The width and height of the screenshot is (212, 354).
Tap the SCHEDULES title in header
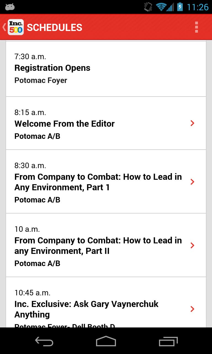[x=54, y=27]
